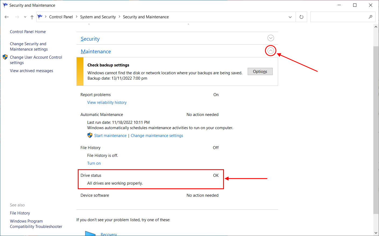
Task: Maximize the Security and Maintenance window
Action: tap(355, 5)
